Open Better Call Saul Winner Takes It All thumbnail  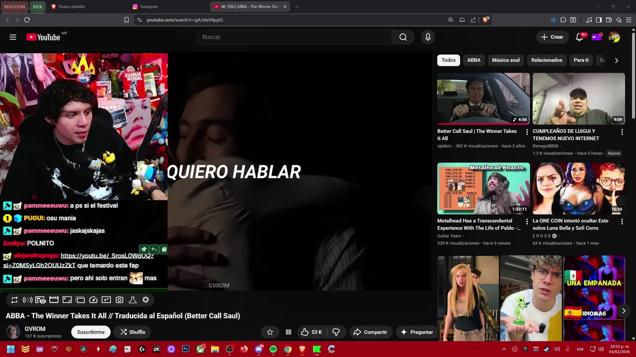(x=483, y=99)
